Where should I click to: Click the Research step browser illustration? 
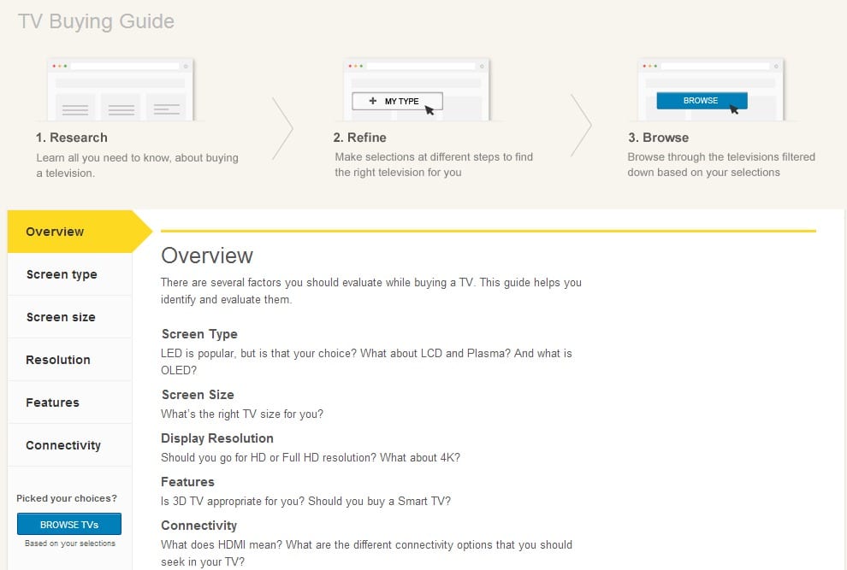point(121,90)
